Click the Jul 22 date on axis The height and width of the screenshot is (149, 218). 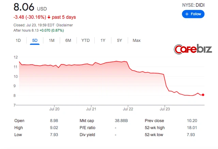[x=128, y=109]
